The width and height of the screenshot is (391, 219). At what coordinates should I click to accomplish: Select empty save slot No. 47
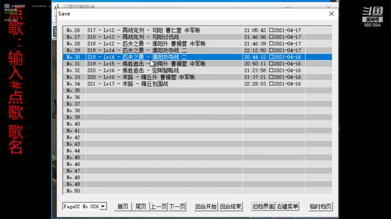[x=197, y=171]
